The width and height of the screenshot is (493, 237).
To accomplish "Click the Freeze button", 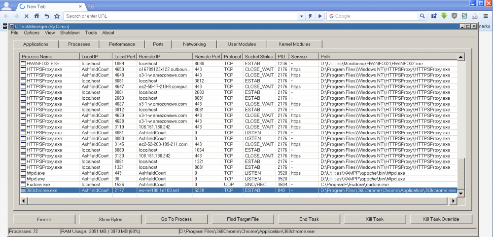I will [x=44, y=219].
